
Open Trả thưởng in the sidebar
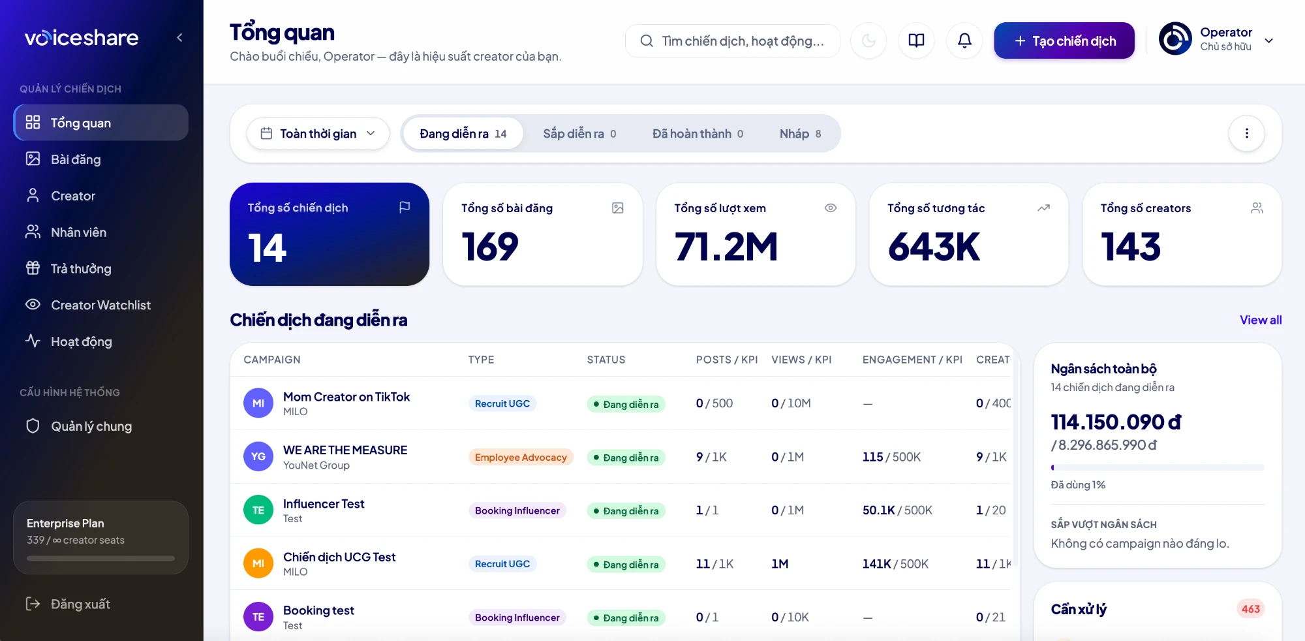click(x=101, y=268)
